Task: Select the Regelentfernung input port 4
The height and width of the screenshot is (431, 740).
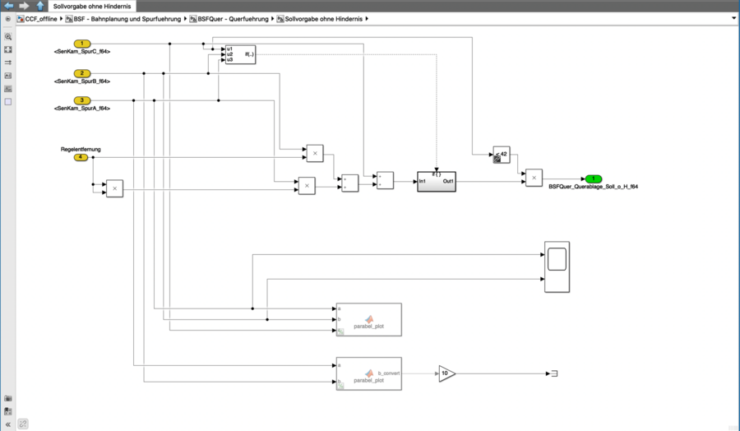Action: coord(81,157)
